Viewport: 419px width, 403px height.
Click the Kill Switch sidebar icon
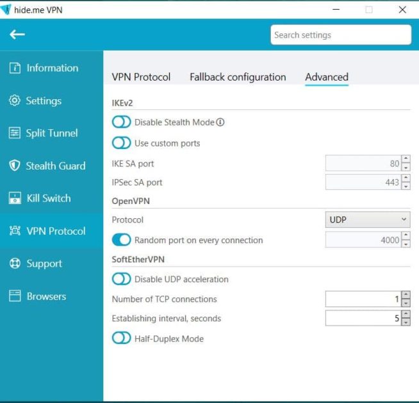15,198
